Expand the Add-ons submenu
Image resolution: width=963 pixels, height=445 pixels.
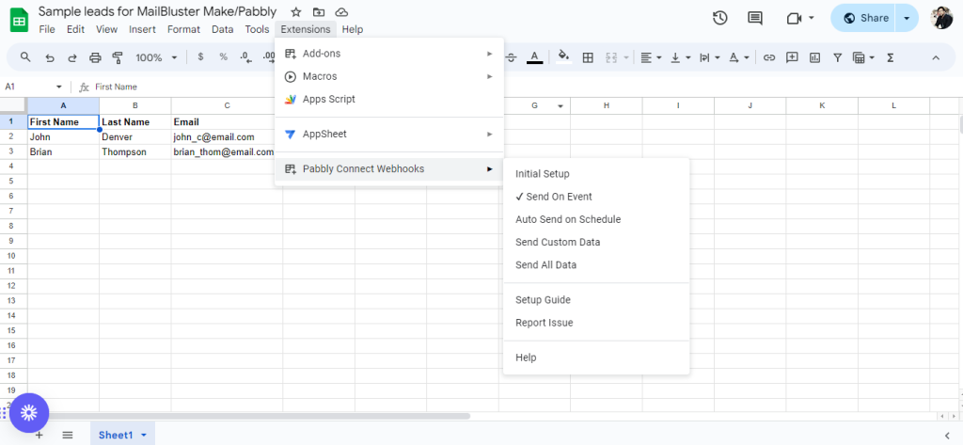click(388, 54)
